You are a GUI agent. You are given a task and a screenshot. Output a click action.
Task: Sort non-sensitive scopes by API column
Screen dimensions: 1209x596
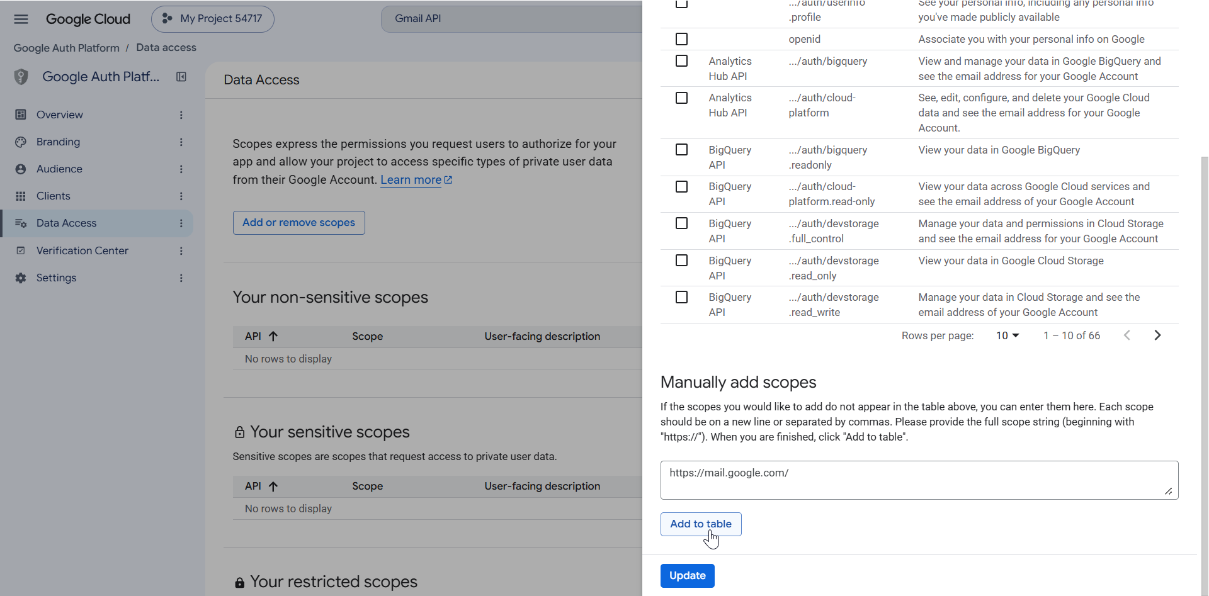(261, 336)
